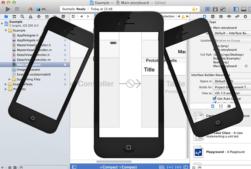Show the File inspector
The height and width of the screenshot is (169, 251).
204,17
